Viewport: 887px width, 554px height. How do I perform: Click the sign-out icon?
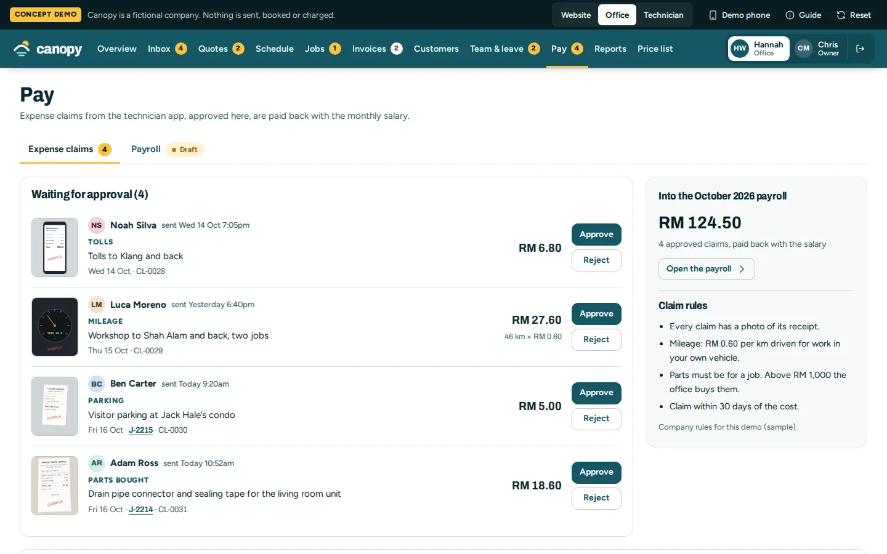[x=861, y=49]
